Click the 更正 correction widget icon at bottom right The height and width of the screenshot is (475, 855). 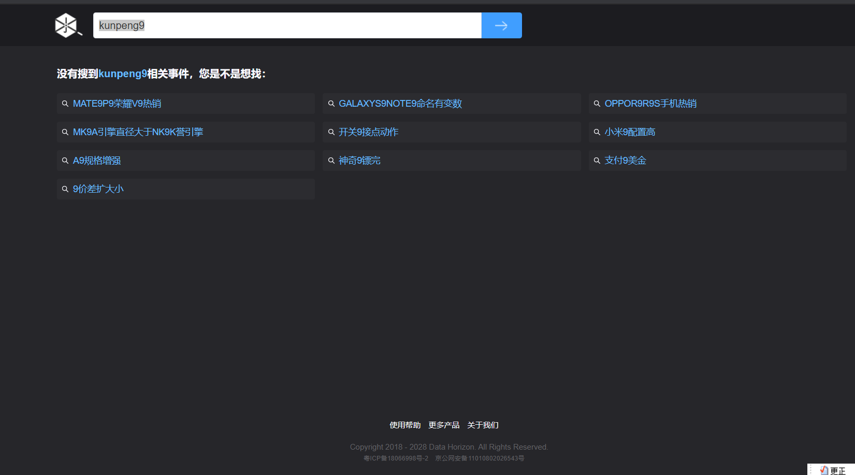pos(824,470)
